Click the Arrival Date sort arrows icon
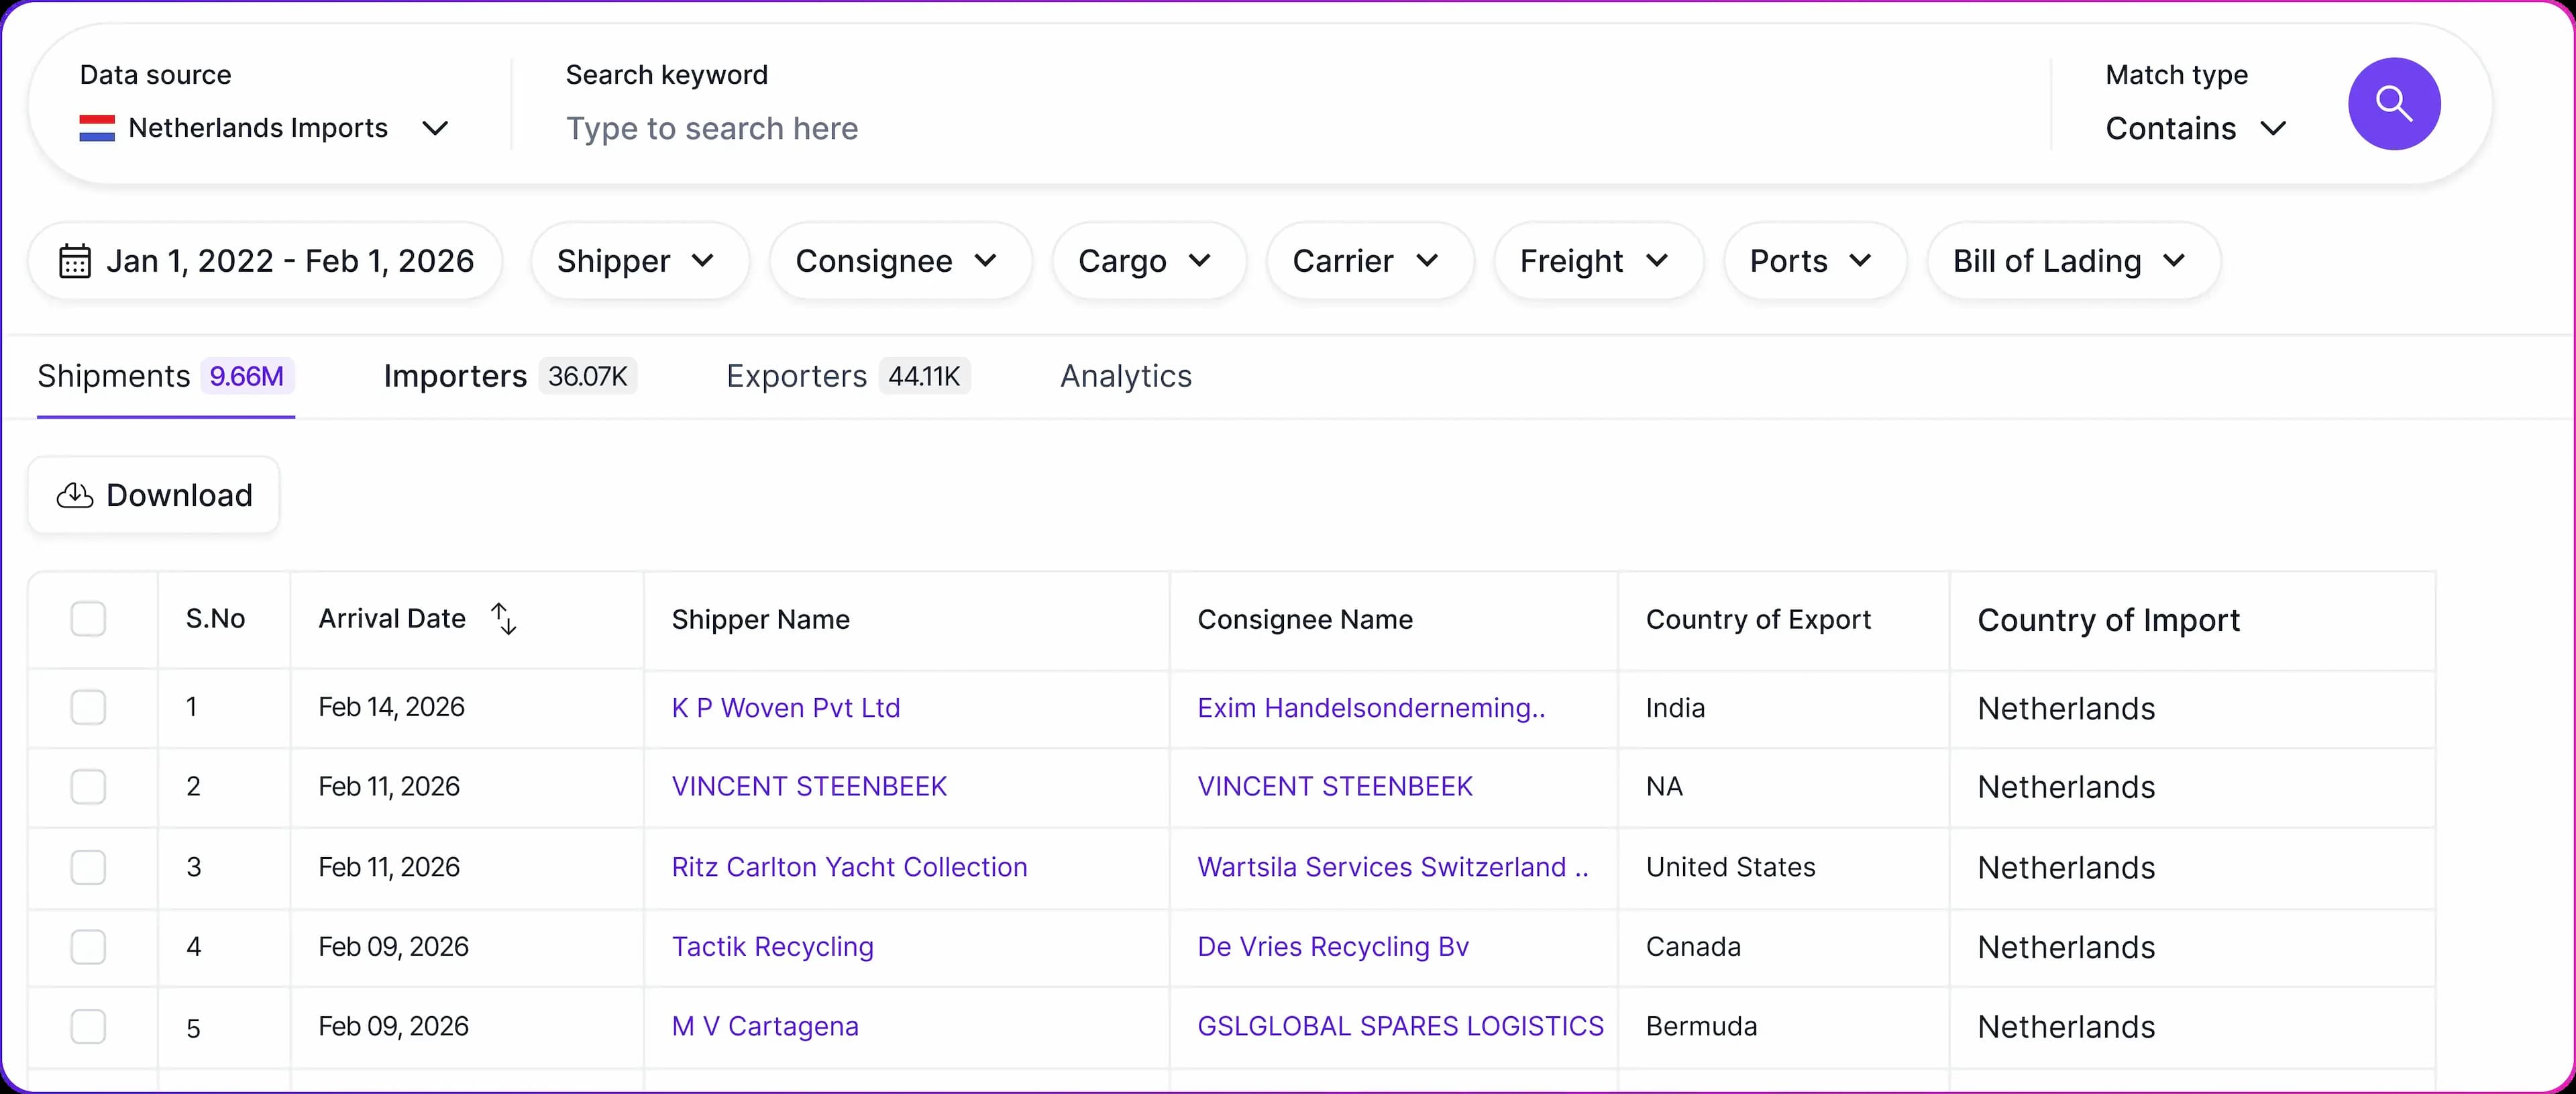Image resolution: width=2576 pixels, height=1094 pixels. point(504,619)
